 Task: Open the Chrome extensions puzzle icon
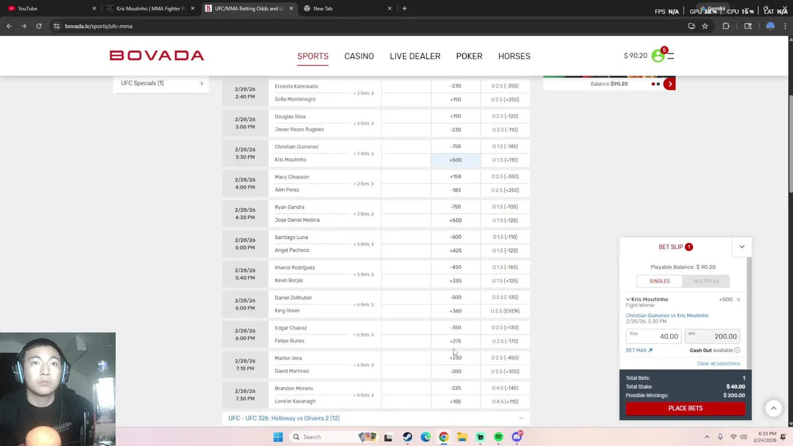726,26
